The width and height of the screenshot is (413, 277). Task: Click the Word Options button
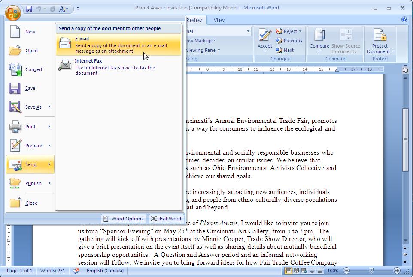coord(124,219)
